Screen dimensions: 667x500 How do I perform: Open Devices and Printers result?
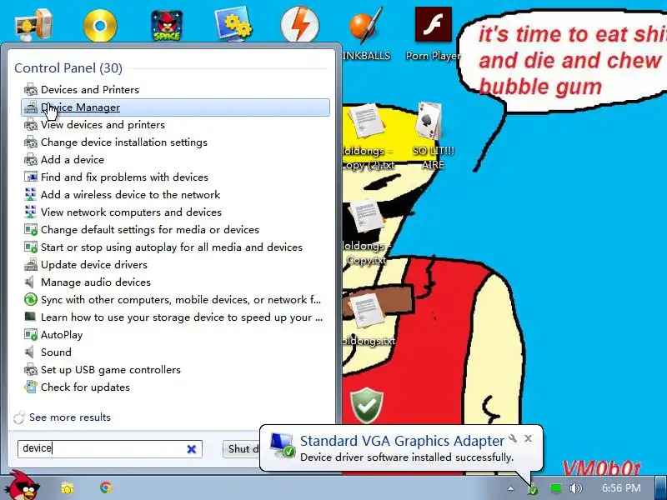175,90
